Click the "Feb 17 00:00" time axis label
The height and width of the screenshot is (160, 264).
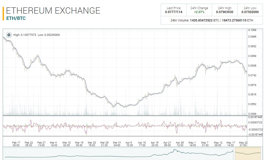click(16, 144)
